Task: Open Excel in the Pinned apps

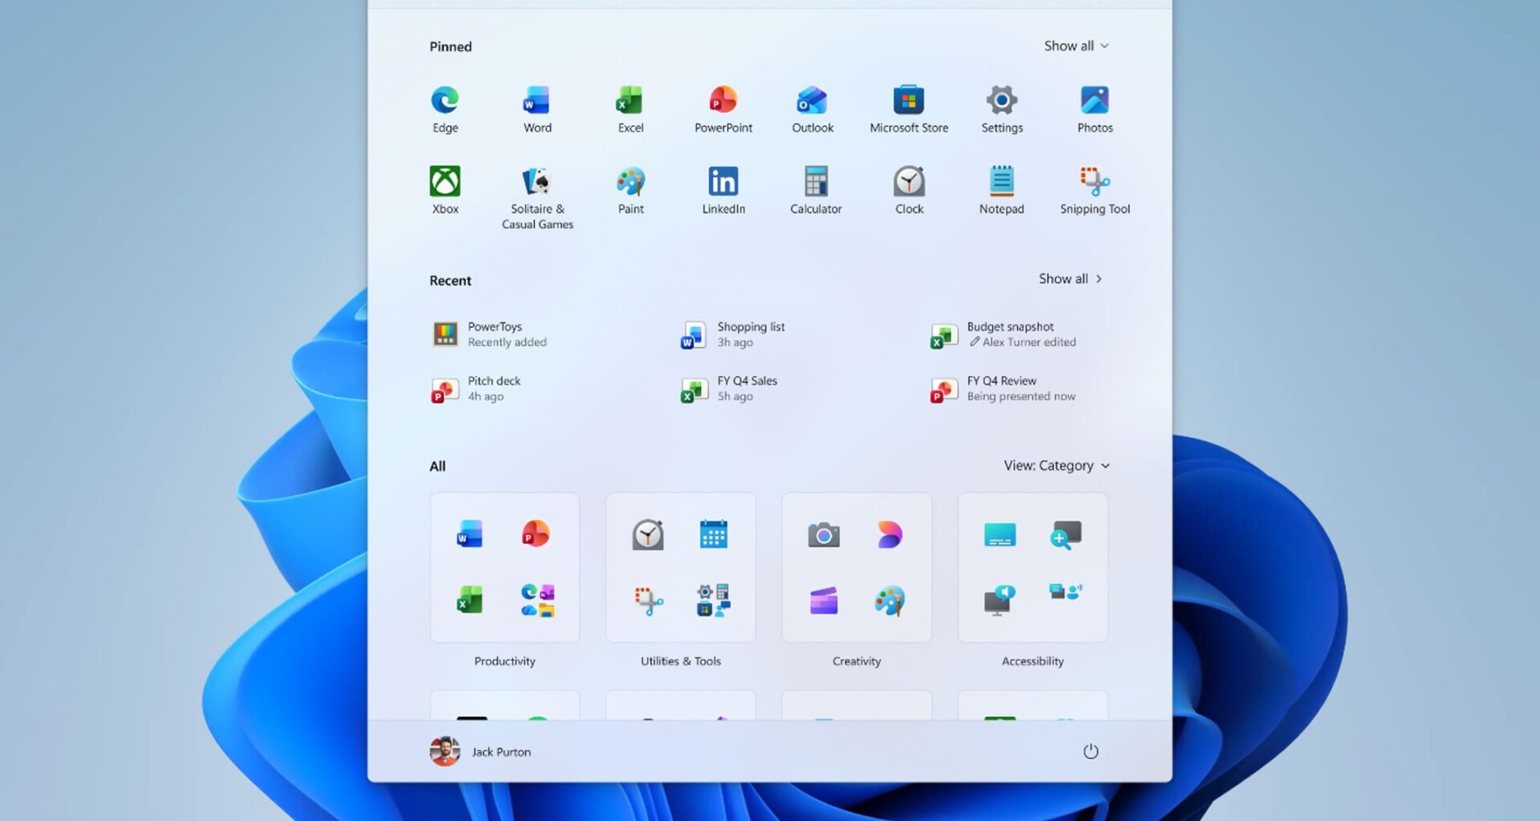Action: click(630, 109)
